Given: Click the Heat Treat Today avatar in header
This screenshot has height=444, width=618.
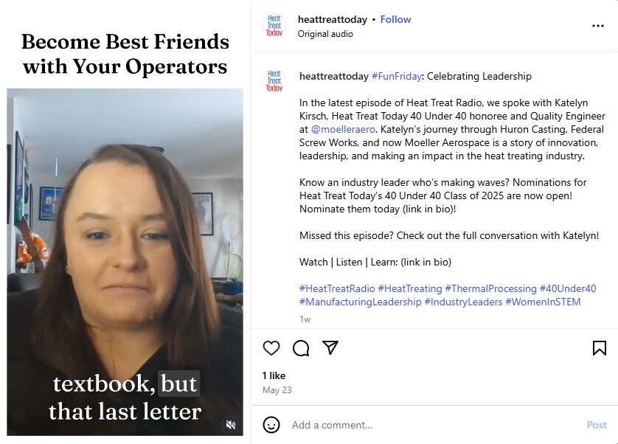Looking at the screenshot, I should 274,26.
